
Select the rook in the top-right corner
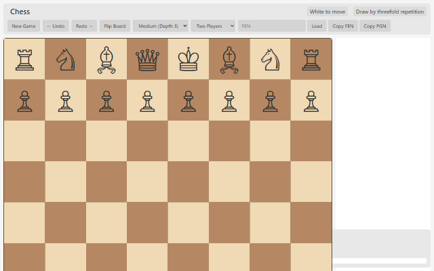311,60
